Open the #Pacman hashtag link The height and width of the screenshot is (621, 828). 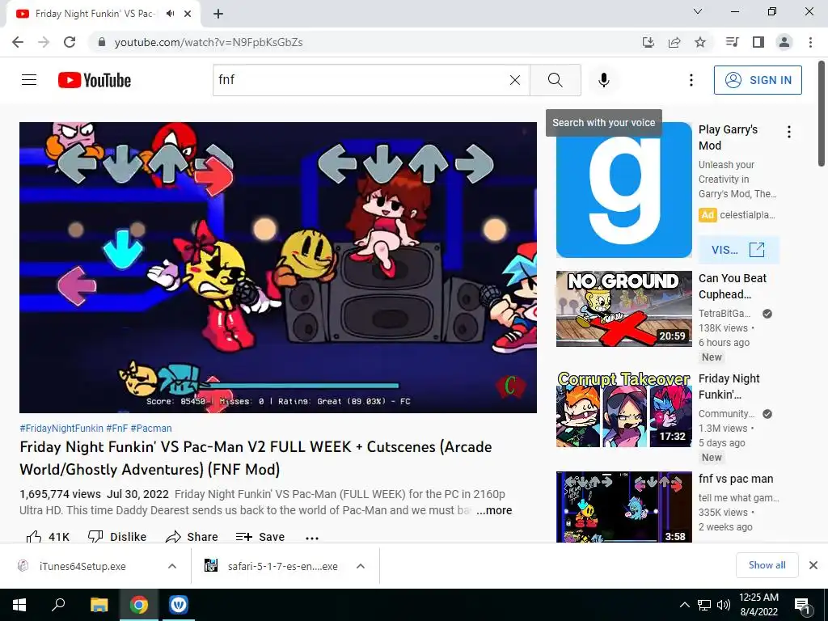(x=151, y=429)
